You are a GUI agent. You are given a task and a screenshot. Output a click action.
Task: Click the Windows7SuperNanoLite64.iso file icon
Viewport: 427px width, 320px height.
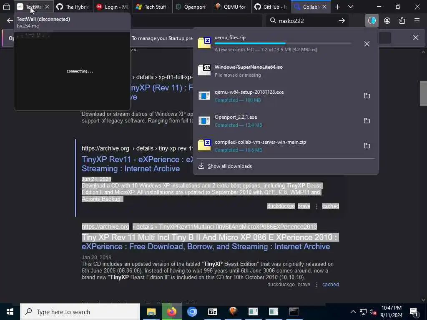point(204,70)
